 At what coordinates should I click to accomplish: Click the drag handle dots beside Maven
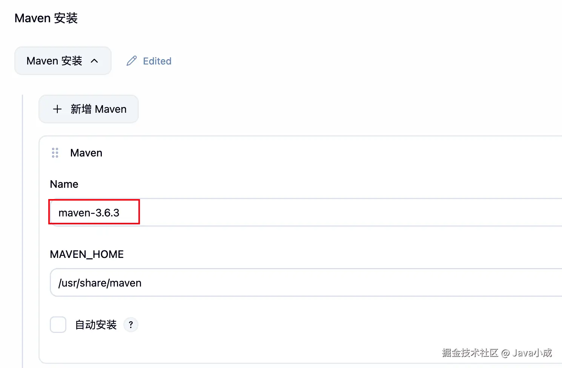click(x=55, y=153)
